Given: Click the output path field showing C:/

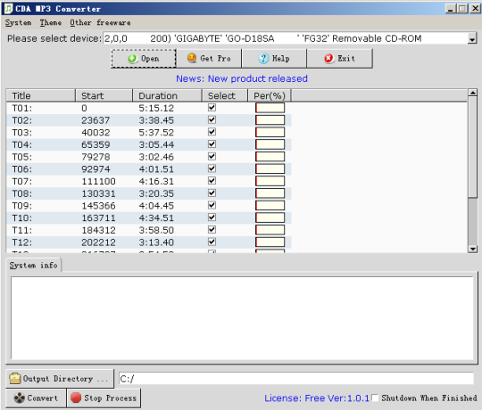Looking at the screenshot, I should coord(296,379).
